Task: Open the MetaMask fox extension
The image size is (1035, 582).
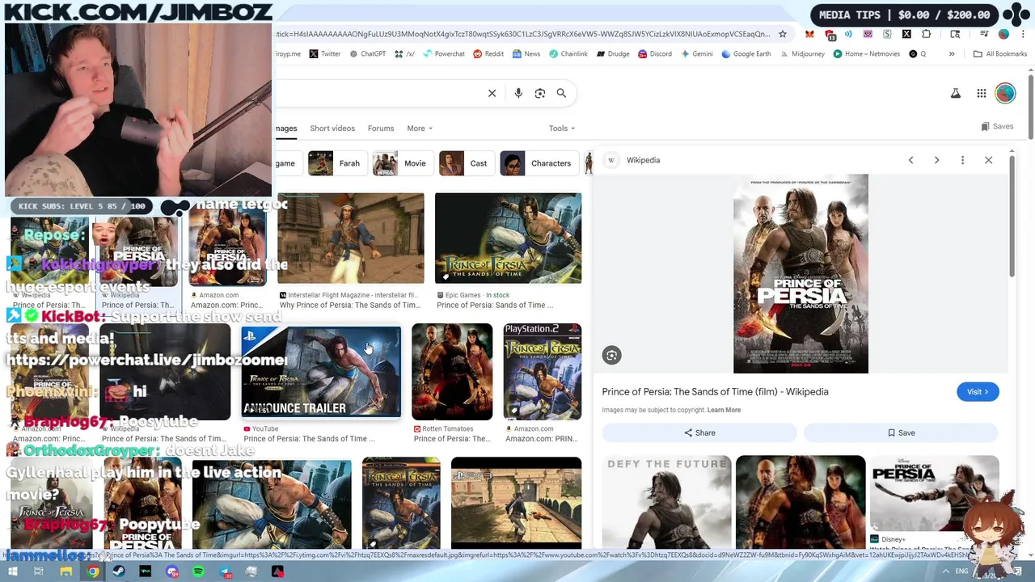Action: (809, 34)
